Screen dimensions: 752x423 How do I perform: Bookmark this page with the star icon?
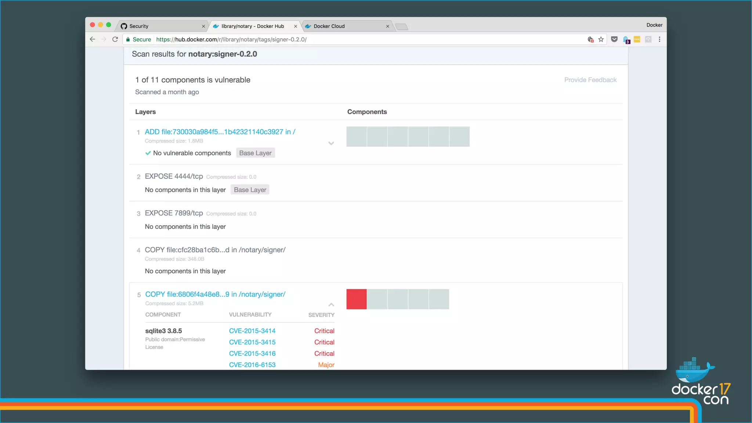click(x=601, y=39)
